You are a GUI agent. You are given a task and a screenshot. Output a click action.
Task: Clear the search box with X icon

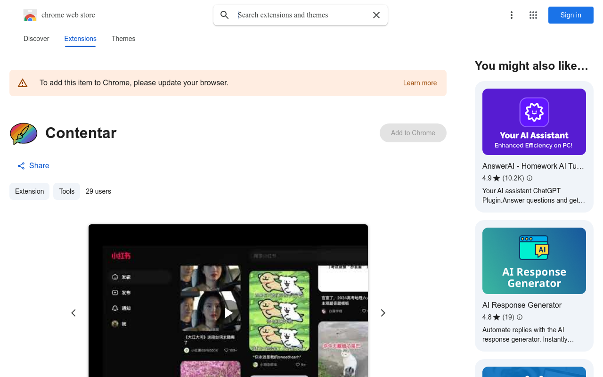click(x=376, y=15)
